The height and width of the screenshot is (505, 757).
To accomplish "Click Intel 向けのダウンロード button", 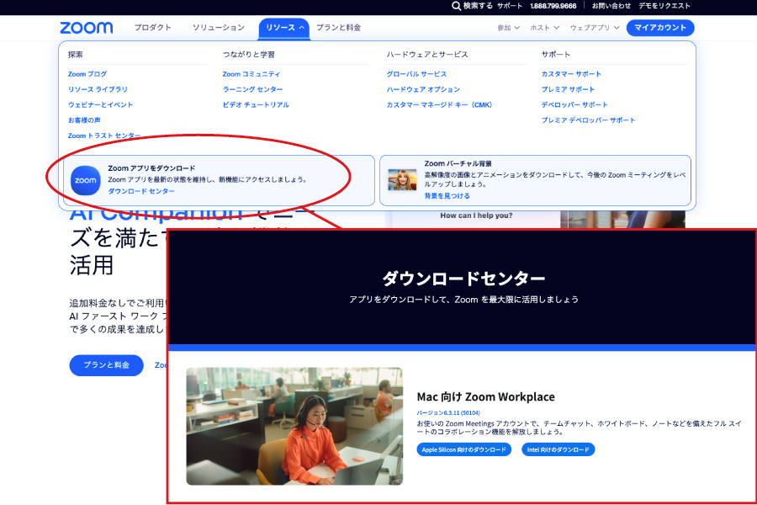I will 558,449.
